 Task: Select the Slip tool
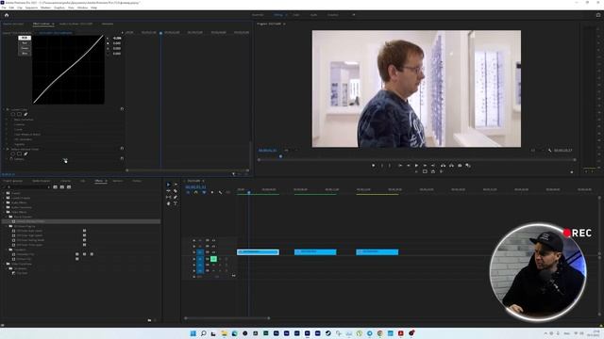[x=168, y=197]
